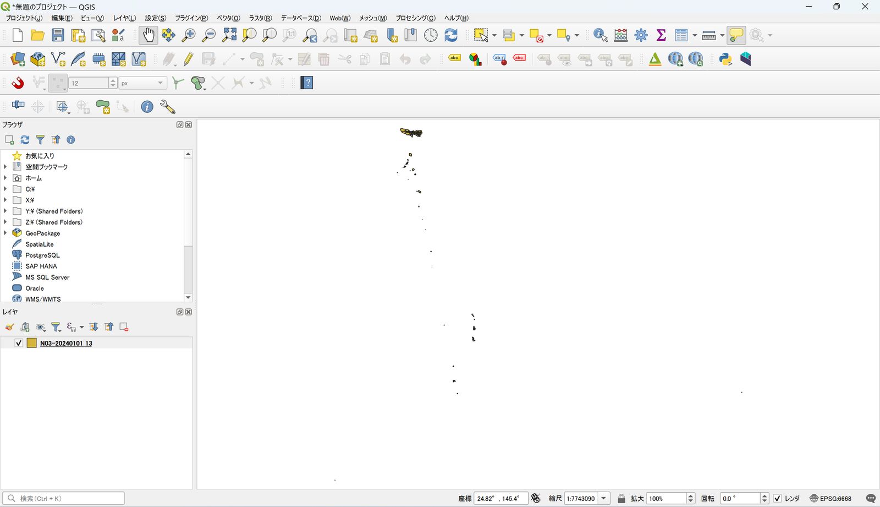Enable snapping with the magnet icon
The height and width of the screenshot is (507, 880).
tap(18, 83)
